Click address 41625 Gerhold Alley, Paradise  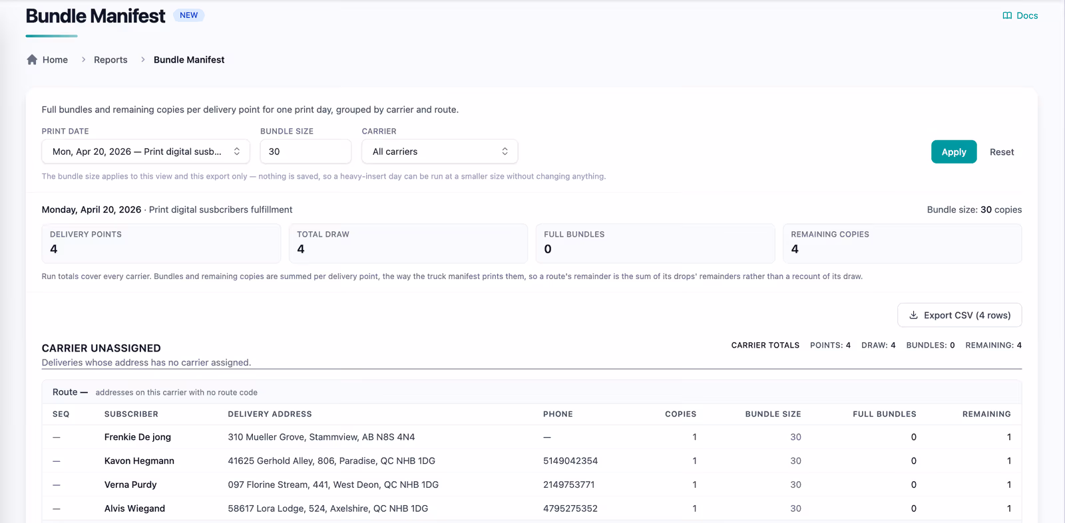331,461
